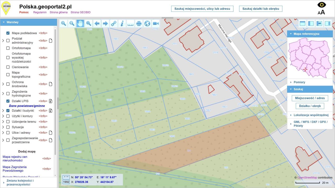Click the Miejscowość / adres button
The height and width of the screenshot is (188, 335).
(310, 98)
